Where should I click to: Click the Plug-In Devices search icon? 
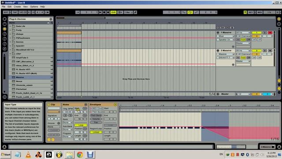coord(51,19)
